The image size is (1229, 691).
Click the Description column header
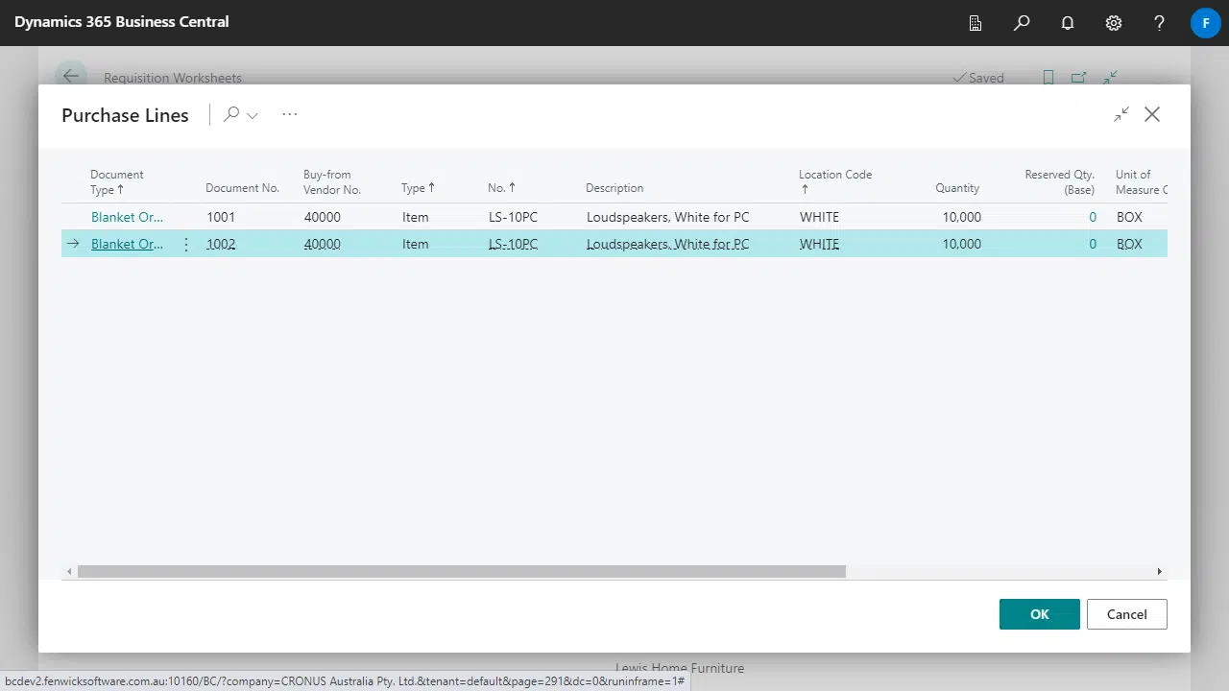[614, 188]
